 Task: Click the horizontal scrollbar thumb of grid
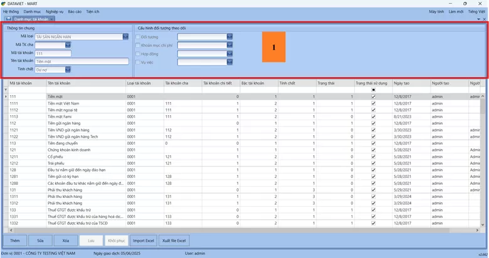(x=233, y=230)
